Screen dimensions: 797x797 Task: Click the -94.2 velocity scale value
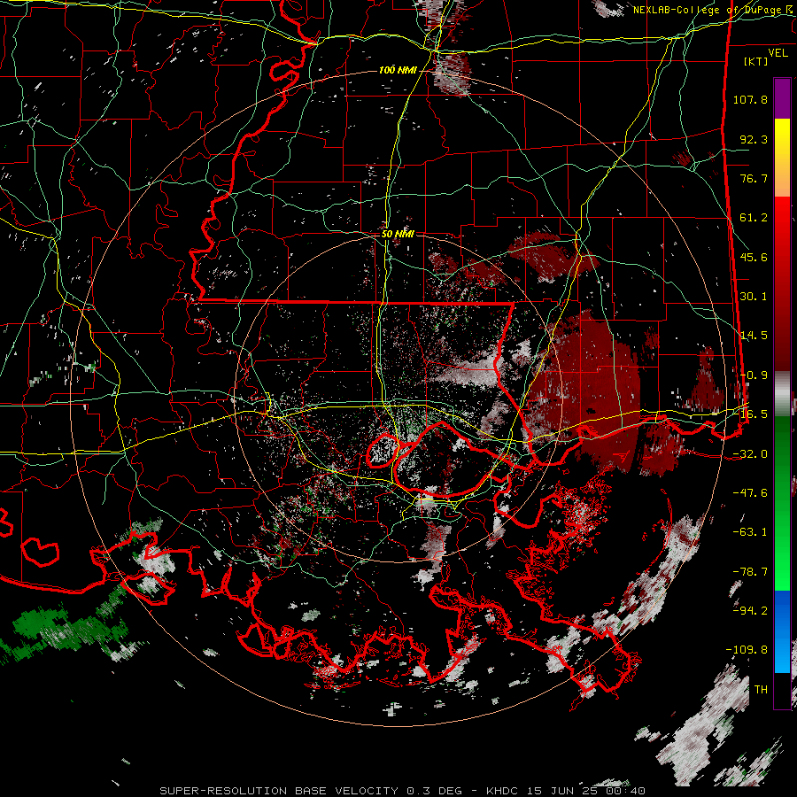point(750,611)
